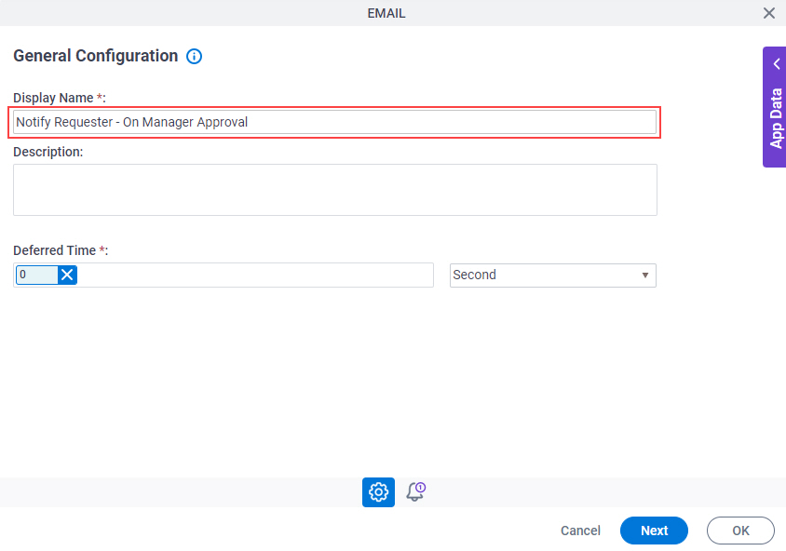Open the notification bell icon
The image size is (786, 551).
[415, 491]
